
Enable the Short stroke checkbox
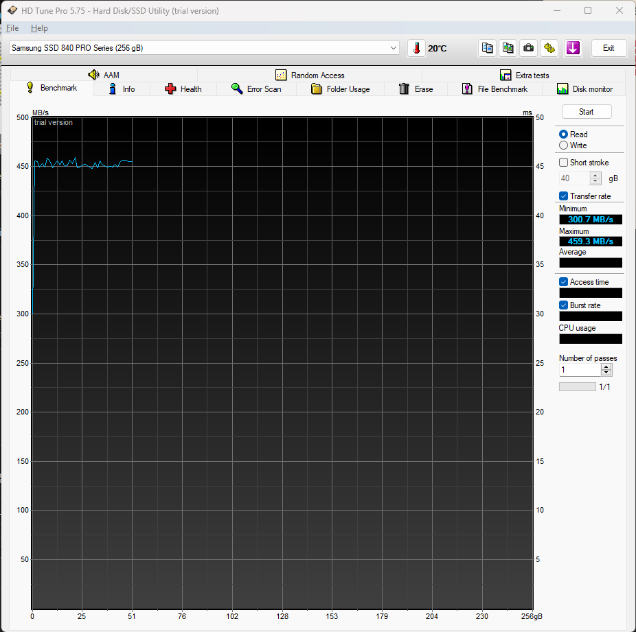563,163
